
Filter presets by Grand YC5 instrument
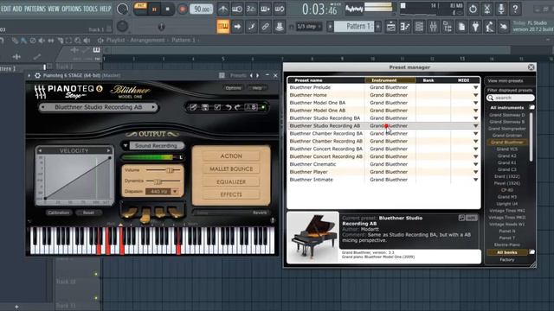click(x=507, y=149)
